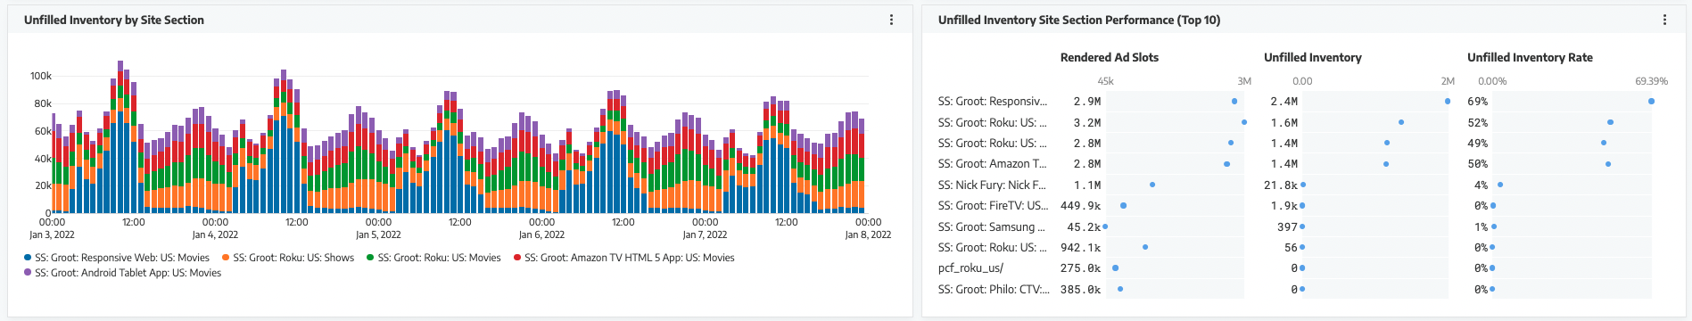Toggle the Android Tablet App legend entry
1692x321 pixels.
click(123, 273)
